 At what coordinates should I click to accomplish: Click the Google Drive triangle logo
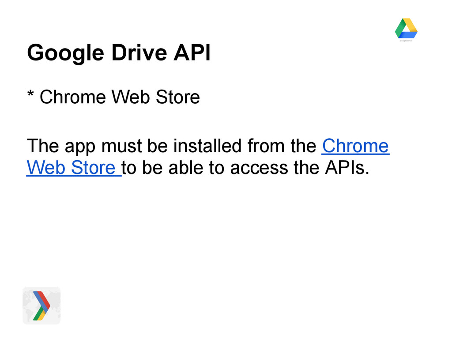coord(406,28)
